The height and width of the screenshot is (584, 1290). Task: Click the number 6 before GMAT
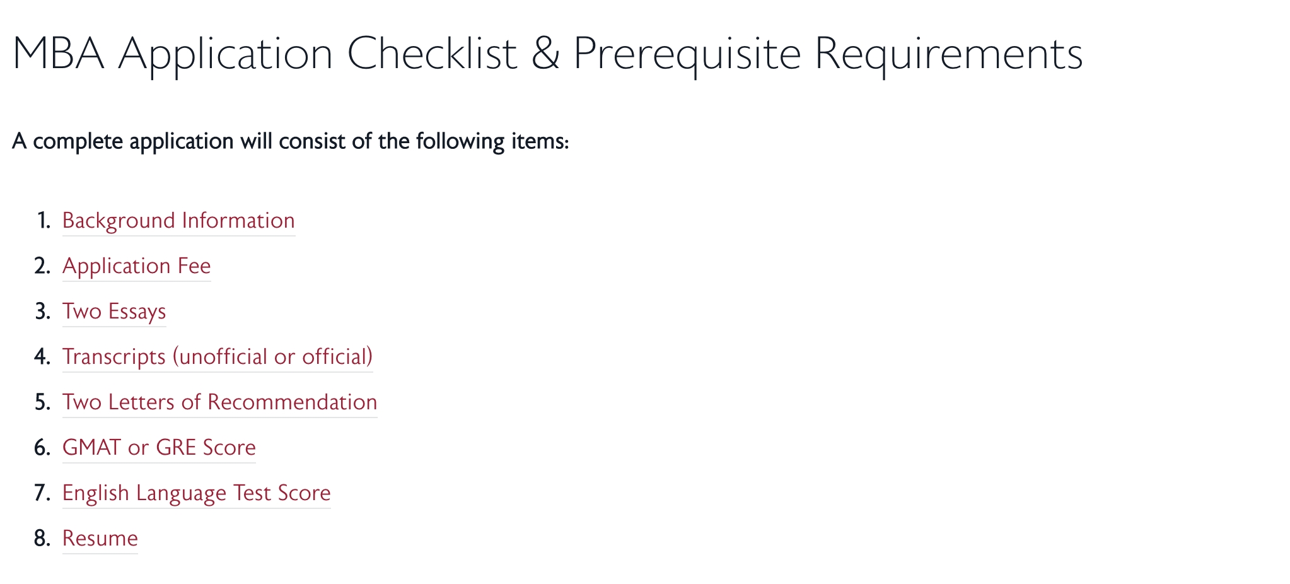click(42, 448)
